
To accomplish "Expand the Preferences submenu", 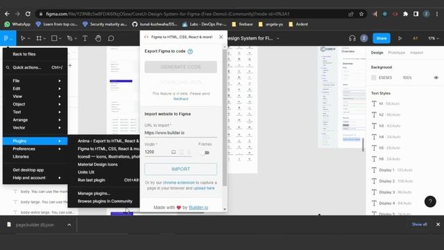I will click(35, 149).
